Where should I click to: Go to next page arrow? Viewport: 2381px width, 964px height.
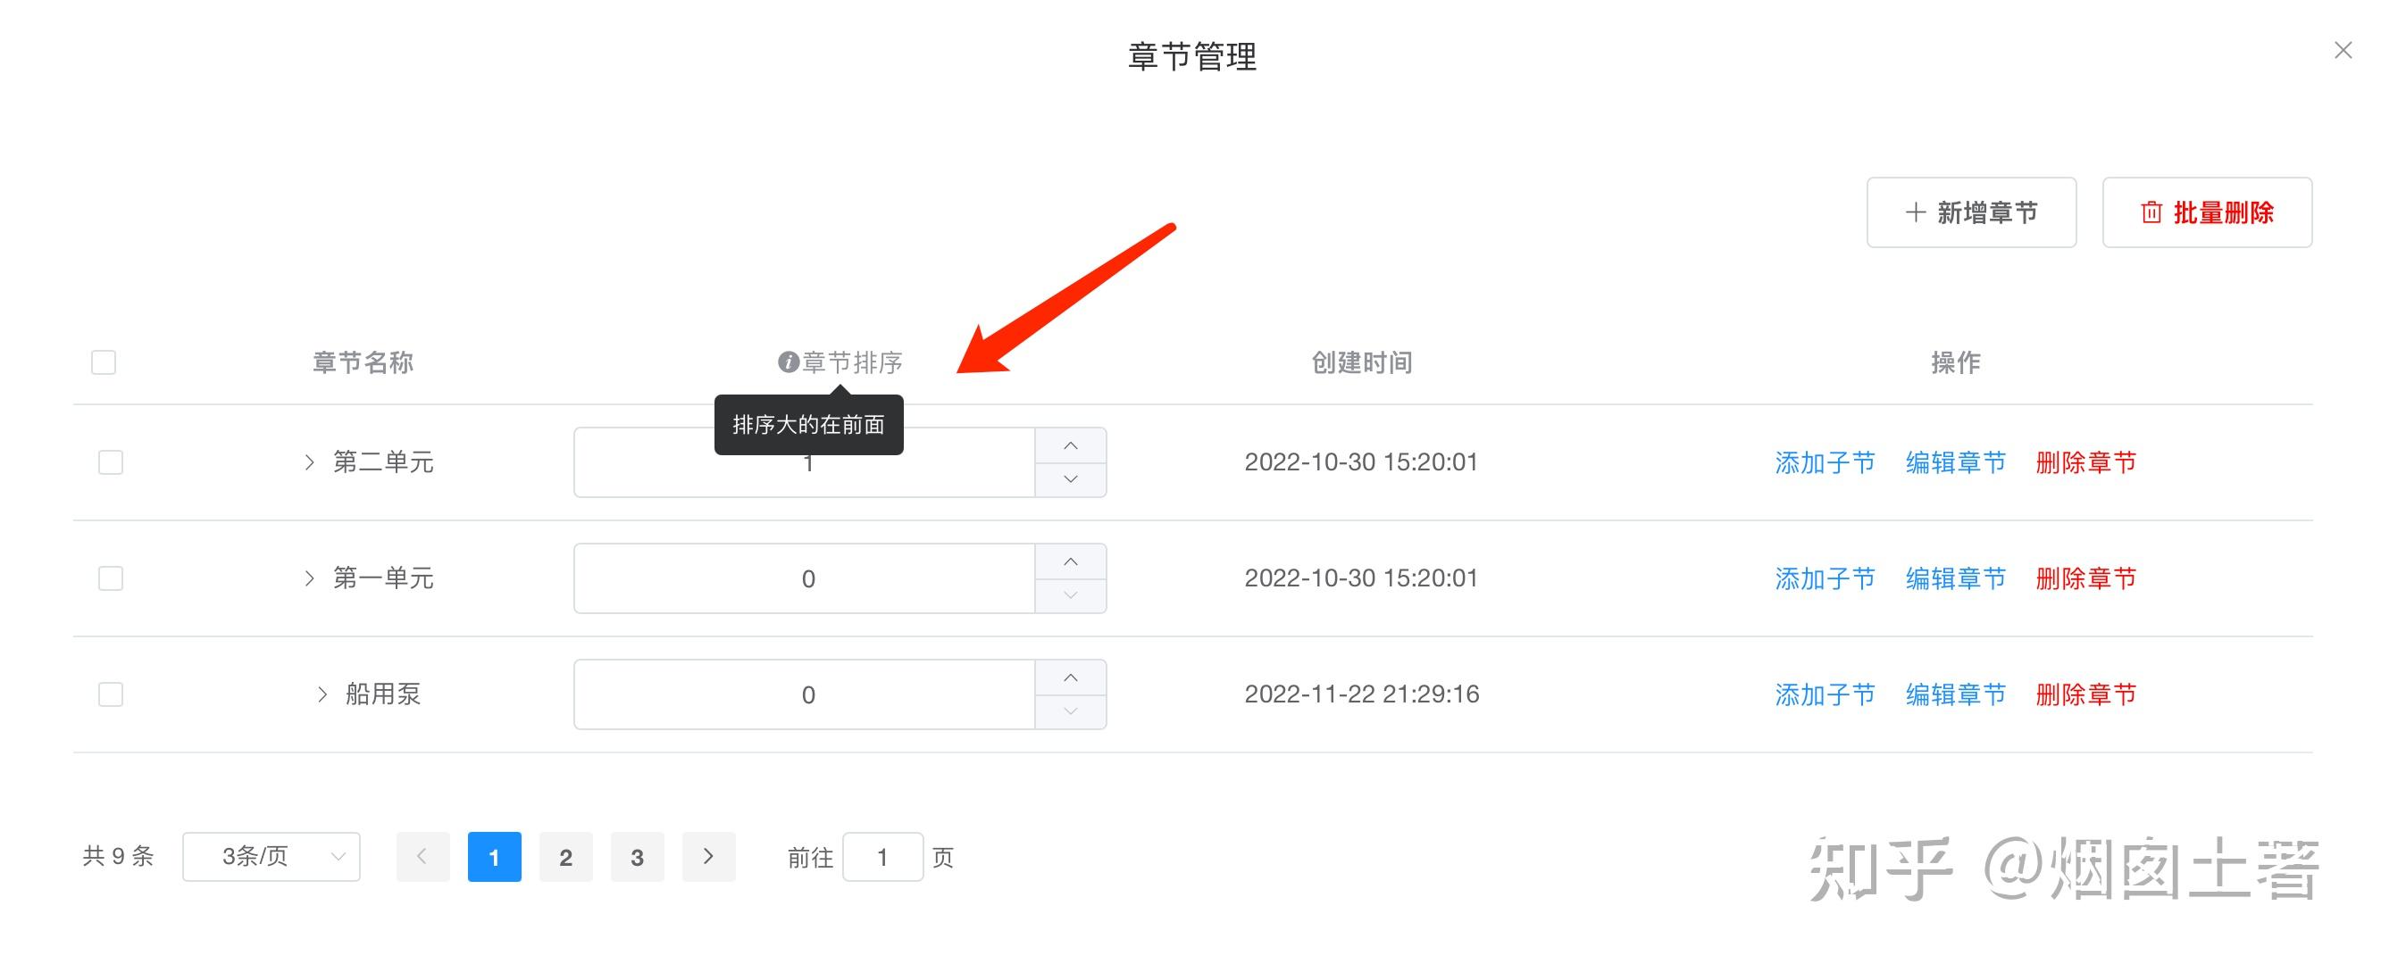708,857
